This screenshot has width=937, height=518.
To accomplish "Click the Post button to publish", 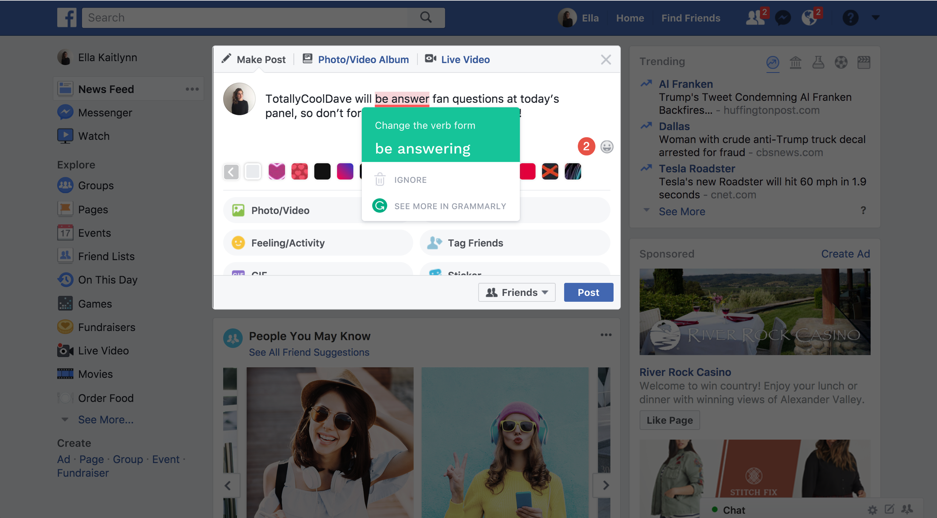I will click(x=587, y=292).
